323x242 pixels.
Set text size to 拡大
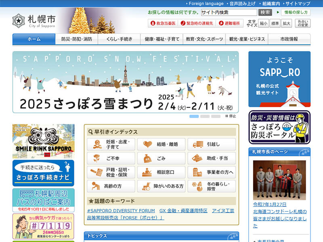click(x=287, y=23)
